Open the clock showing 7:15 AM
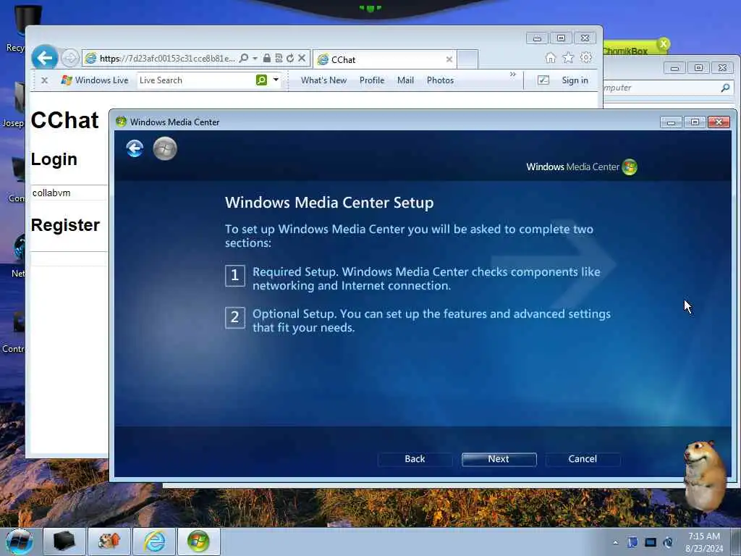741x556 pixels. [704, 542]
